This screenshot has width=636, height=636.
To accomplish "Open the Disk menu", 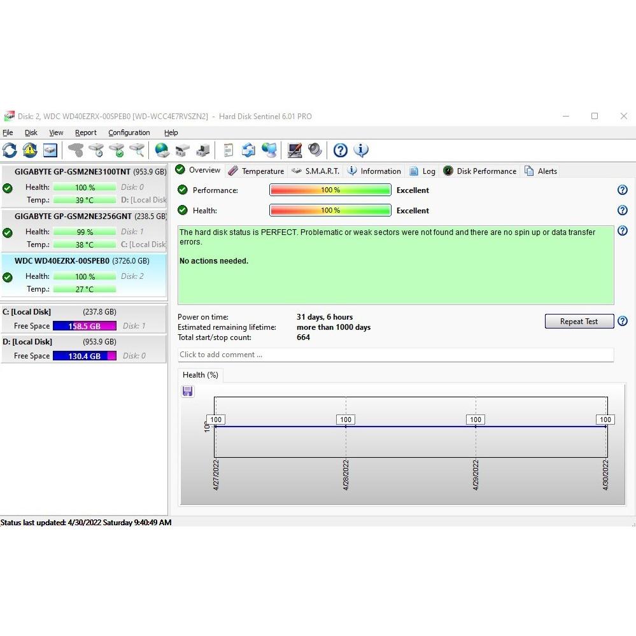I will click(31, 132).
